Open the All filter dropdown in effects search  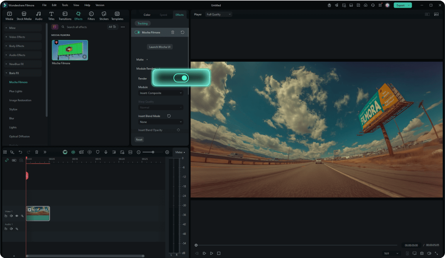tap(113, 27)
